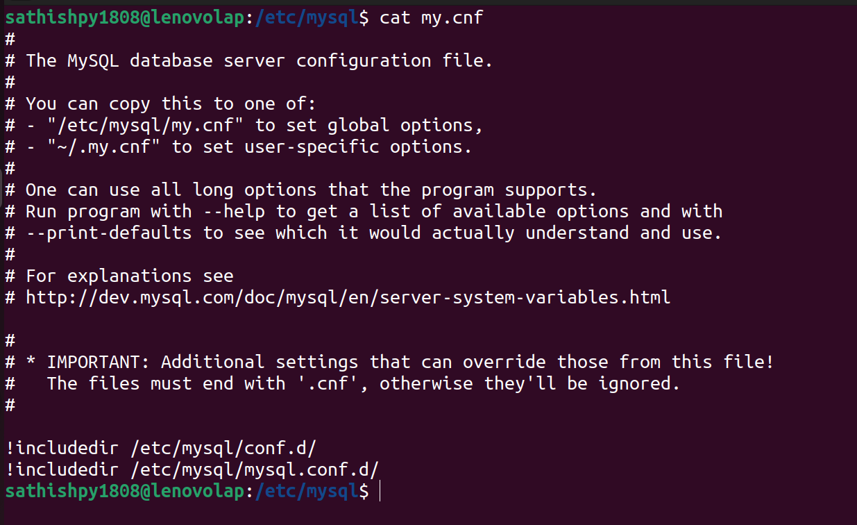Image resolution: width=857 pixels, height=525 pixels.
Task: Click the bottom prompt's '/etc/mysql' path
Action: click(x=306, y=491)
